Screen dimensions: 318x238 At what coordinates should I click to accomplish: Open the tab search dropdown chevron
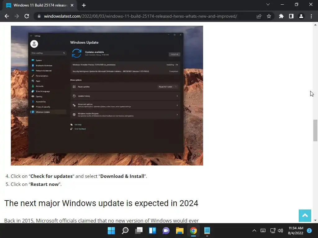click(x=268, y=4)
